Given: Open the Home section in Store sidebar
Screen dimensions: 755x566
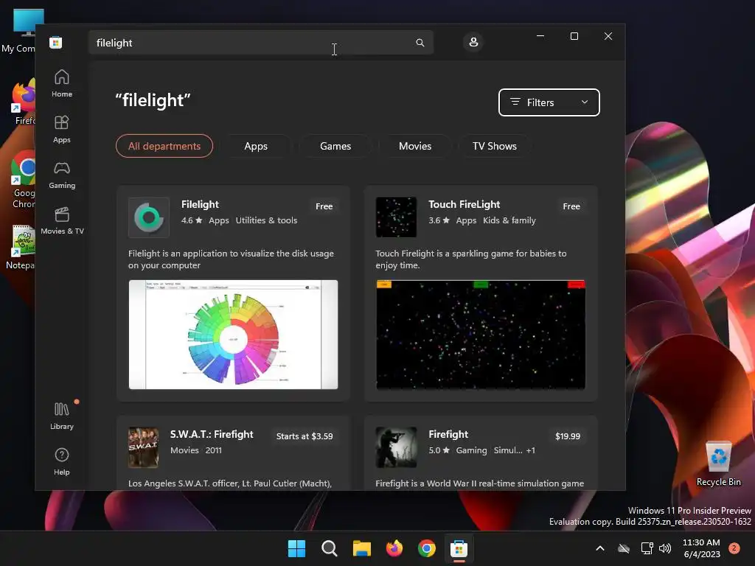Looking at the screenshot, I should coord(62,83).
